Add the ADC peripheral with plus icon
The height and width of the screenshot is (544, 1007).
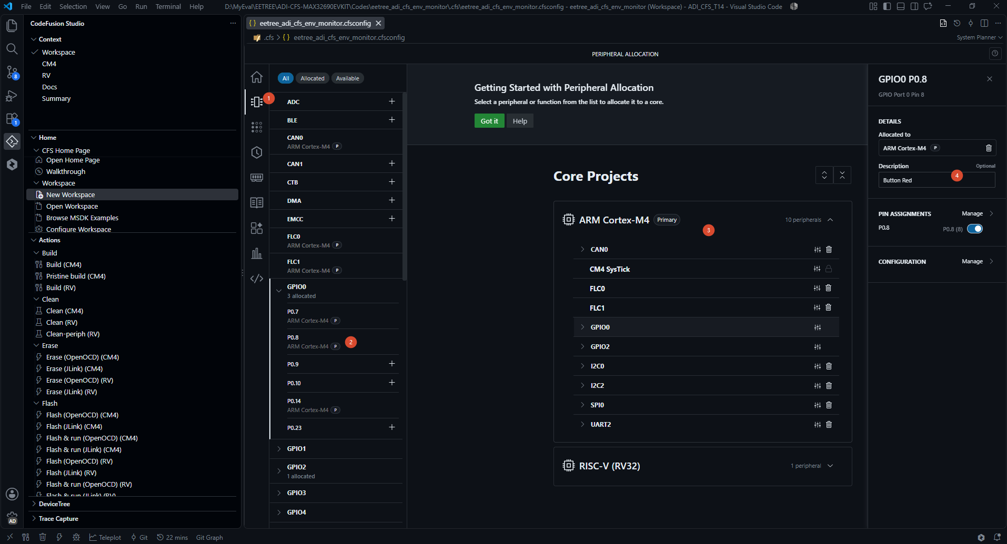tap(391, 101)
